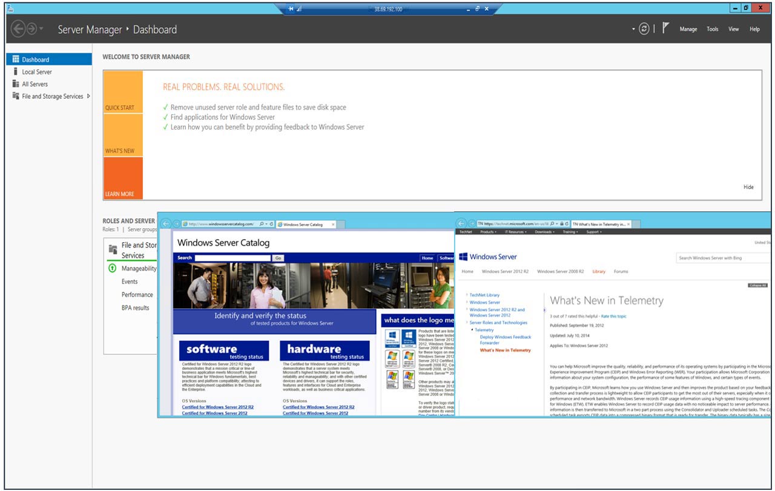
Task: Open the notifications flag in Server Manager
Action: [x=665, y=28]
